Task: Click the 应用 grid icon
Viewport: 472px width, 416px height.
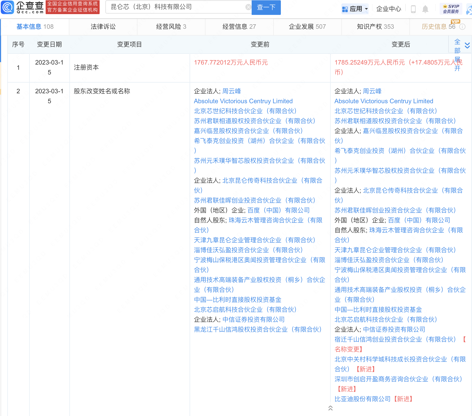Action: pyautogui.click(x=345, y=9)
